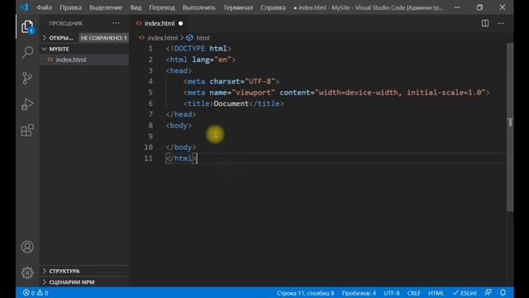Click Строка 11, столбец 8 position indicator
The height and width of the screenshot is (298, 529).
[305, 293]
